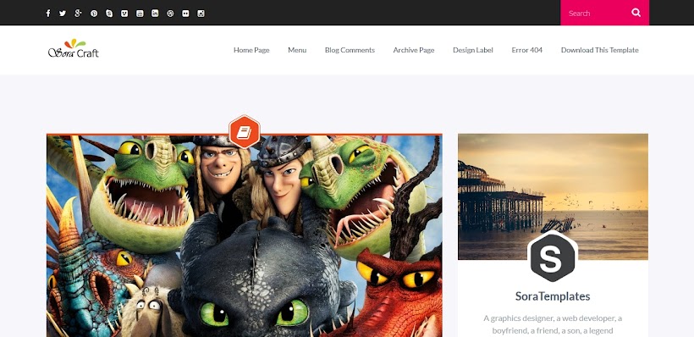
Task: Open Download This Template link
Action: [600, 50]
